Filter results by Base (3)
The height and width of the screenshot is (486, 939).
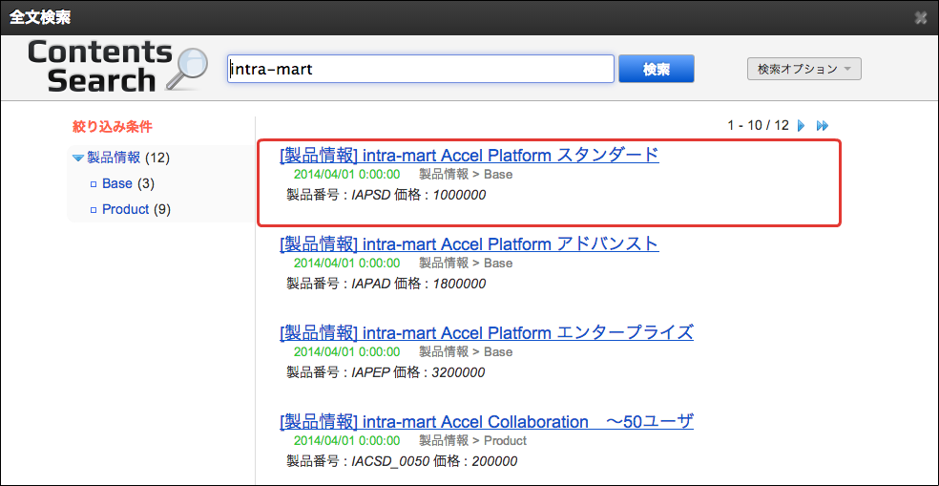117,183
